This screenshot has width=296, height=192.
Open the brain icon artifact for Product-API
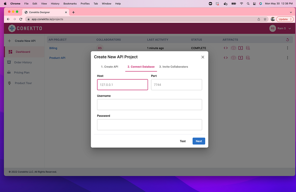(233, 58)
